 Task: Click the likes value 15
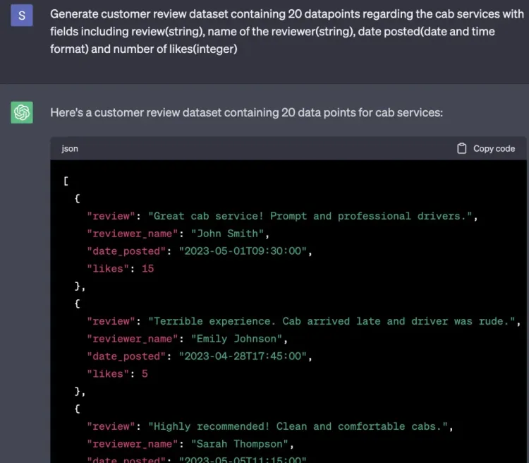(147, 269)
